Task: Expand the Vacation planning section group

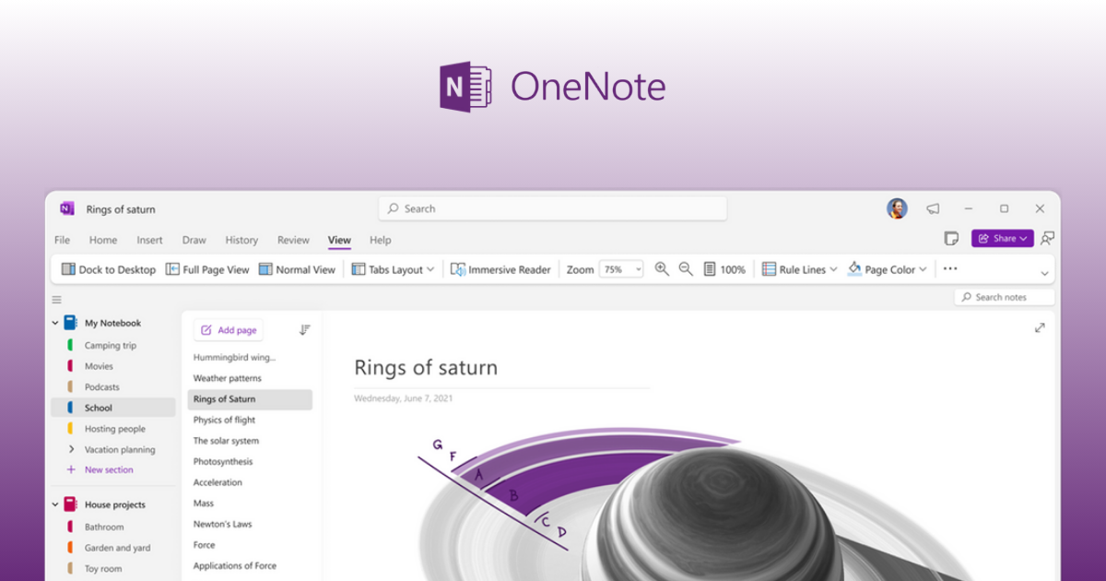Action: pos(71,449)
